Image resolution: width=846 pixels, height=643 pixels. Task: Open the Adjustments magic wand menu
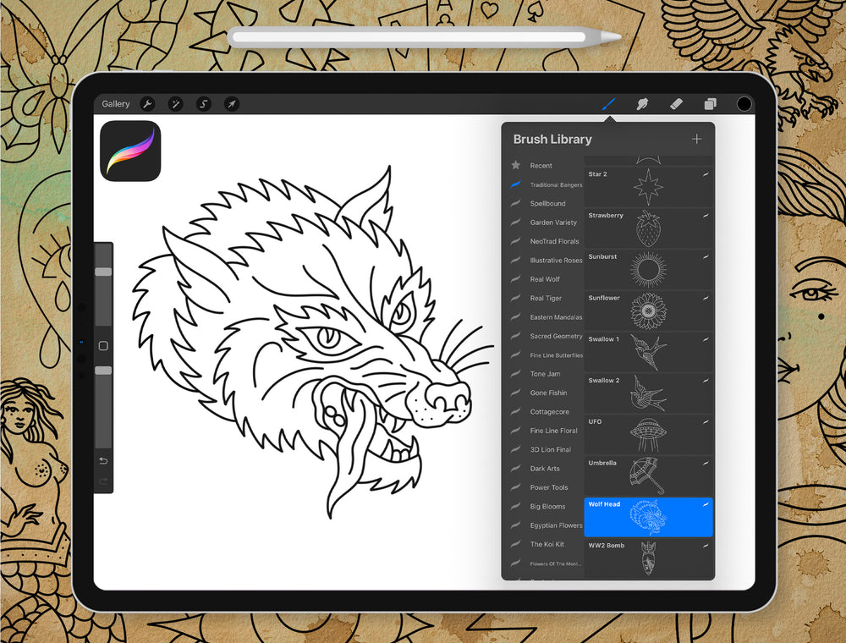tap(175, 104)
